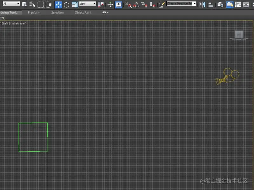
Task: Select the Select Object arrow tool
Action: click(x=24, y=4)
